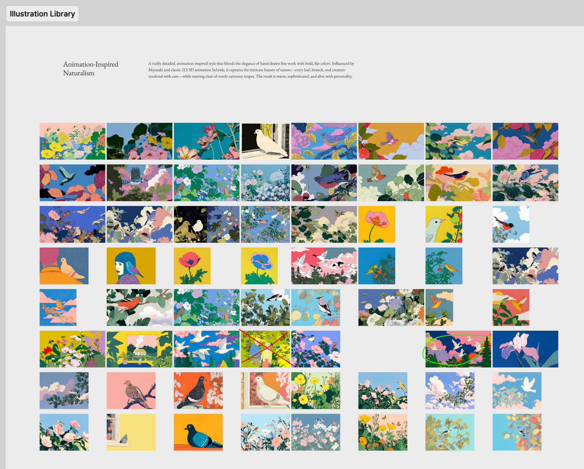Open the dark pigeon on orange floral thumbnail
The height and width of the screenshot is (469, 584).
tap(198, 390)
